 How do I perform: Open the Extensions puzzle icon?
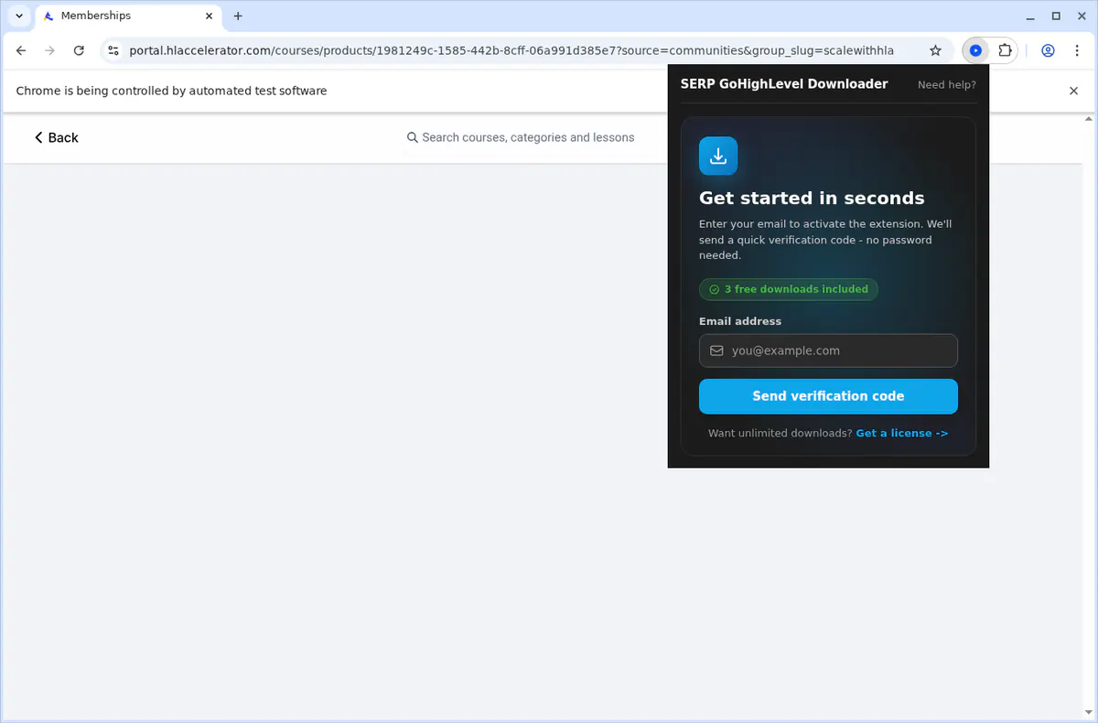pyautogui.click(x=1005, y=51)
